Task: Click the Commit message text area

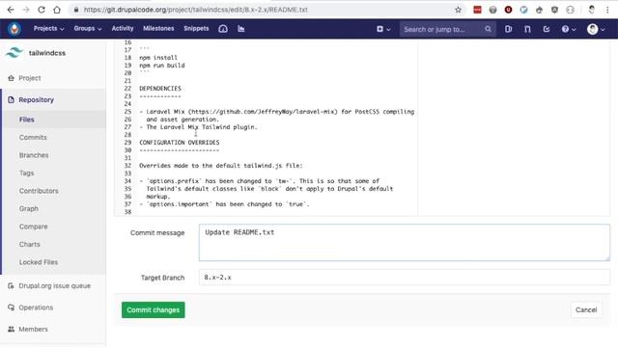Action: pyautogui.click(x=405, y=243)
